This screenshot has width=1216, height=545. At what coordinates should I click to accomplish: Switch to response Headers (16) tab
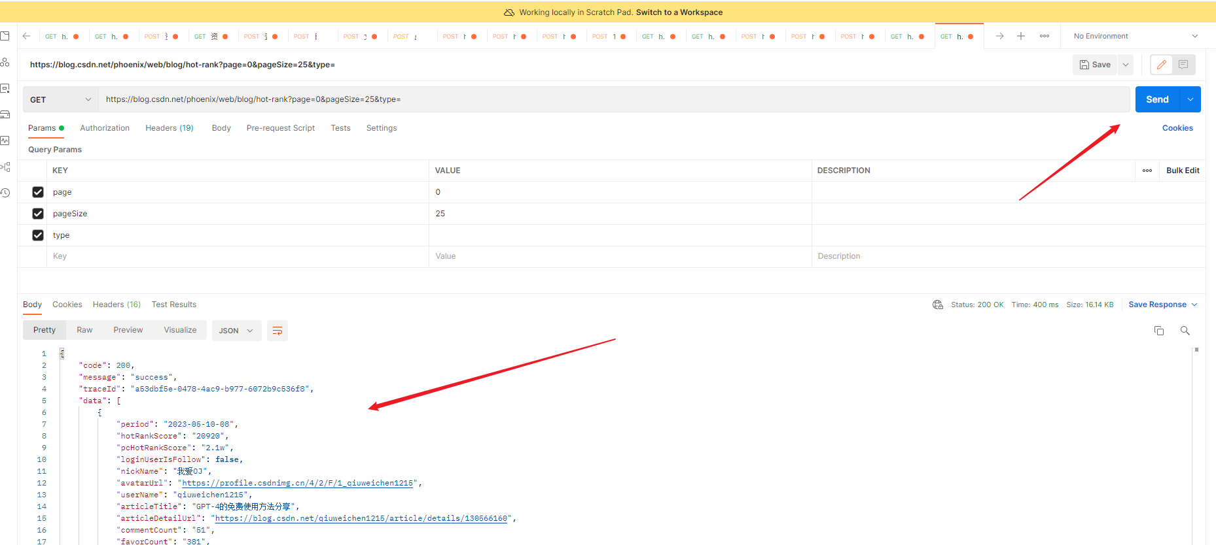click(x=116, y=305)
